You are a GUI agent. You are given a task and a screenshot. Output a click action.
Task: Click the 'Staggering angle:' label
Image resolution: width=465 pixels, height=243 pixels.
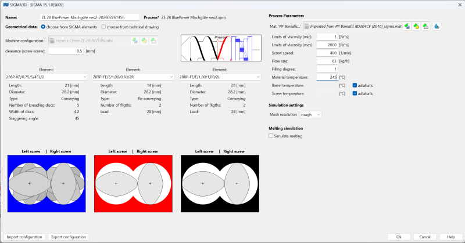coord(24,118)
